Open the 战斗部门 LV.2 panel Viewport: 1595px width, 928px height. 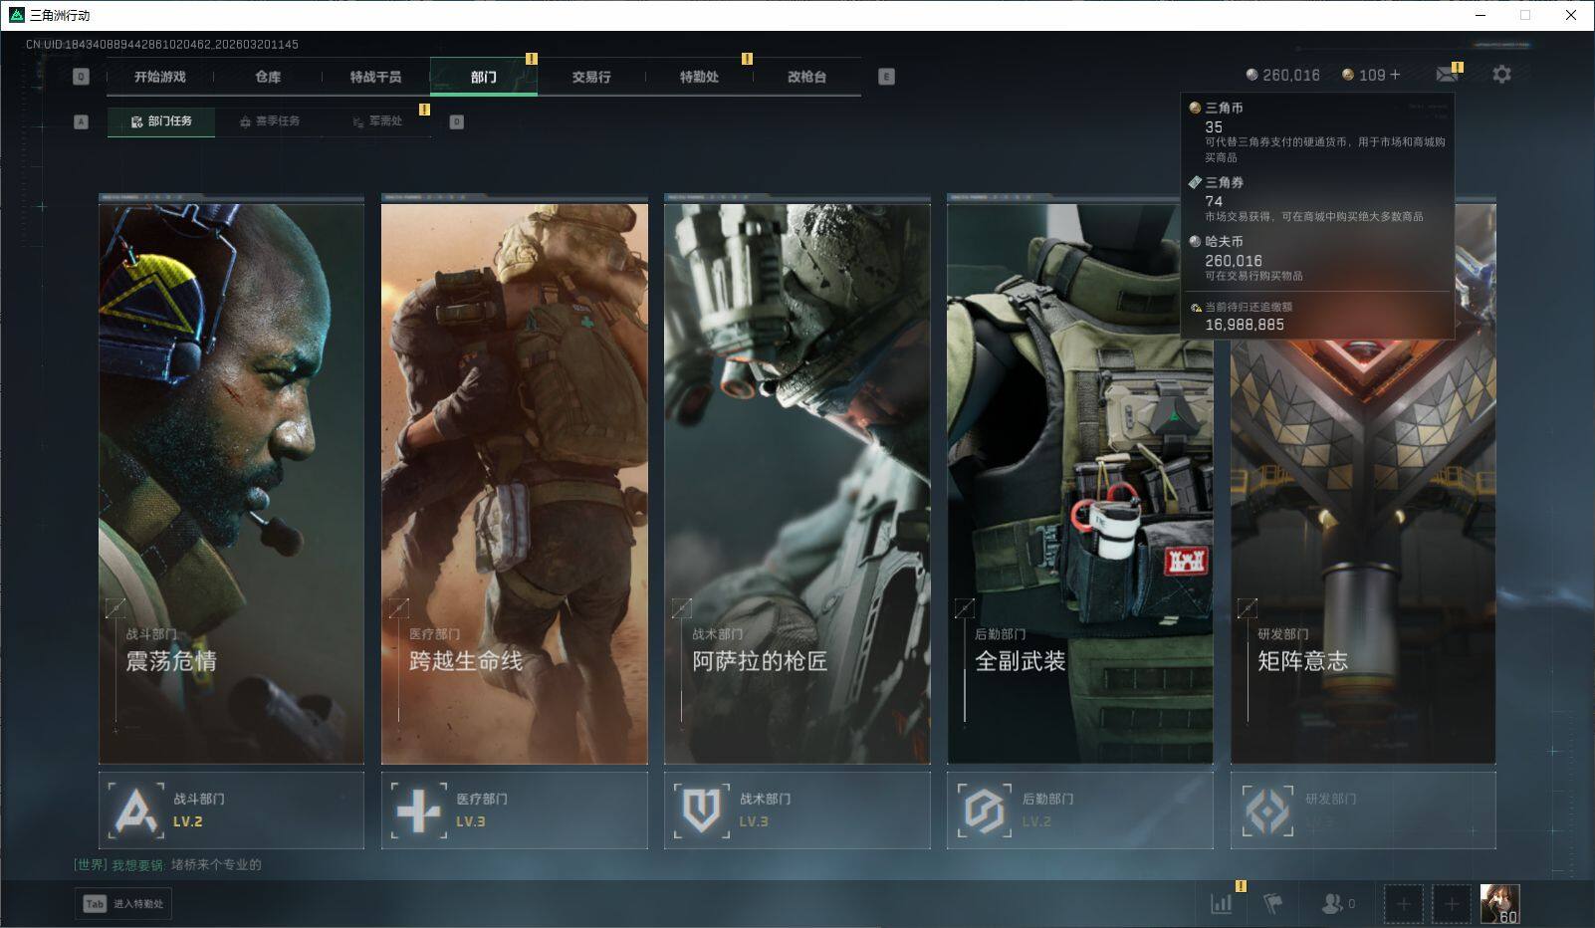coord(231,810)
